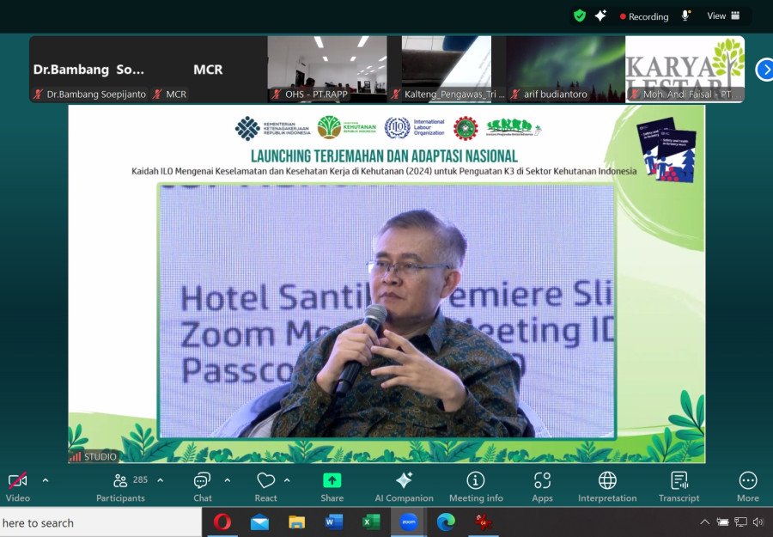Show next participants with the right arrow
Image resolution: width=773 pixels, height=537 pixels.
(764, 70)
